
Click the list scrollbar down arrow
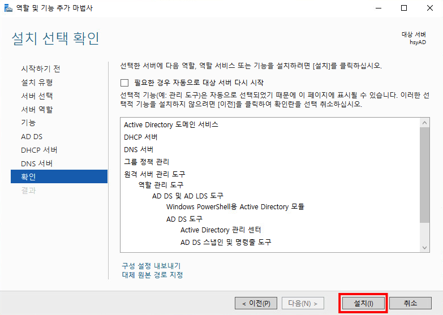click(424, 248)
